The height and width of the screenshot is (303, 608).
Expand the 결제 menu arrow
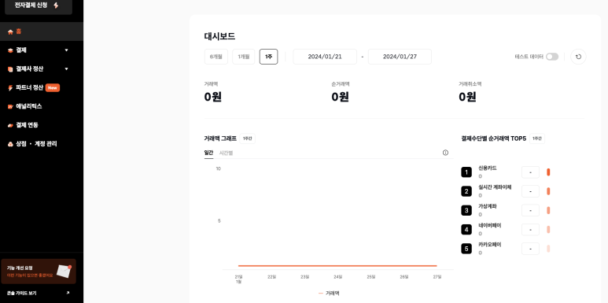tap(66, 50)
